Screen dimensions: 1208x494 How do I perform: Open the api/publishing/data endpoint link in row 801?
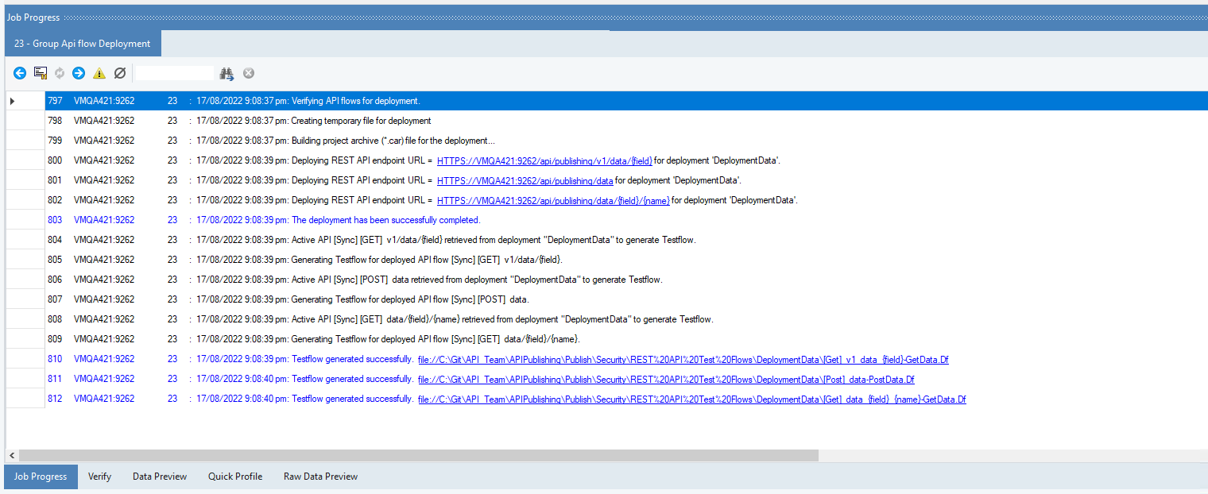tap(525, 181)
